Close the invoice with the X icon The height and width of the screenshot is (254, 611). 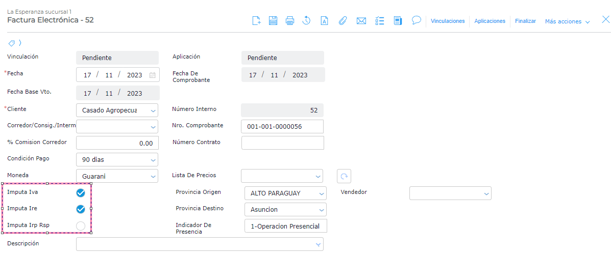click(x=605, y=19)
